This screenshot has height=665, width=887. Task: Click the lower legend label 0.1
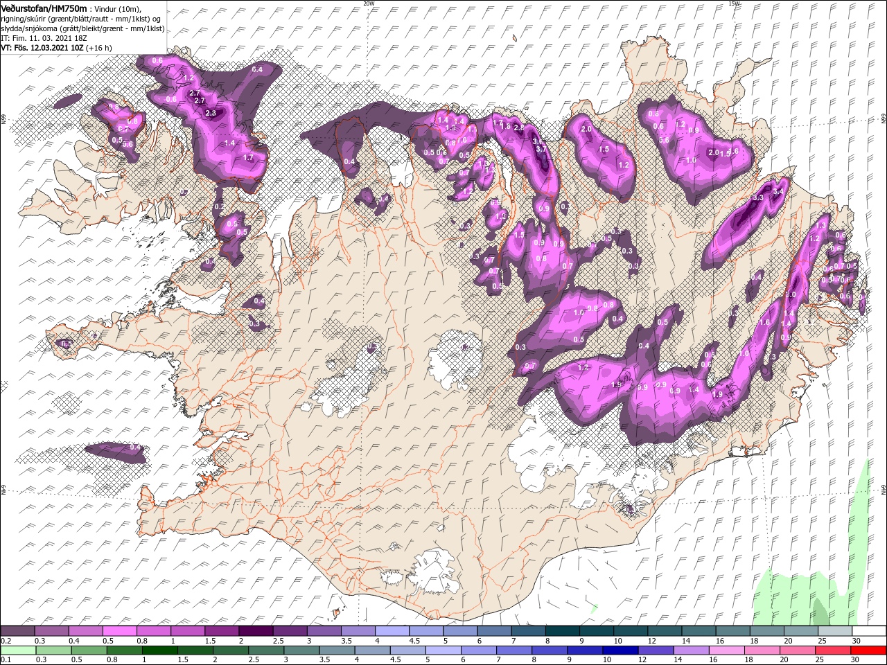pos(6,661)
